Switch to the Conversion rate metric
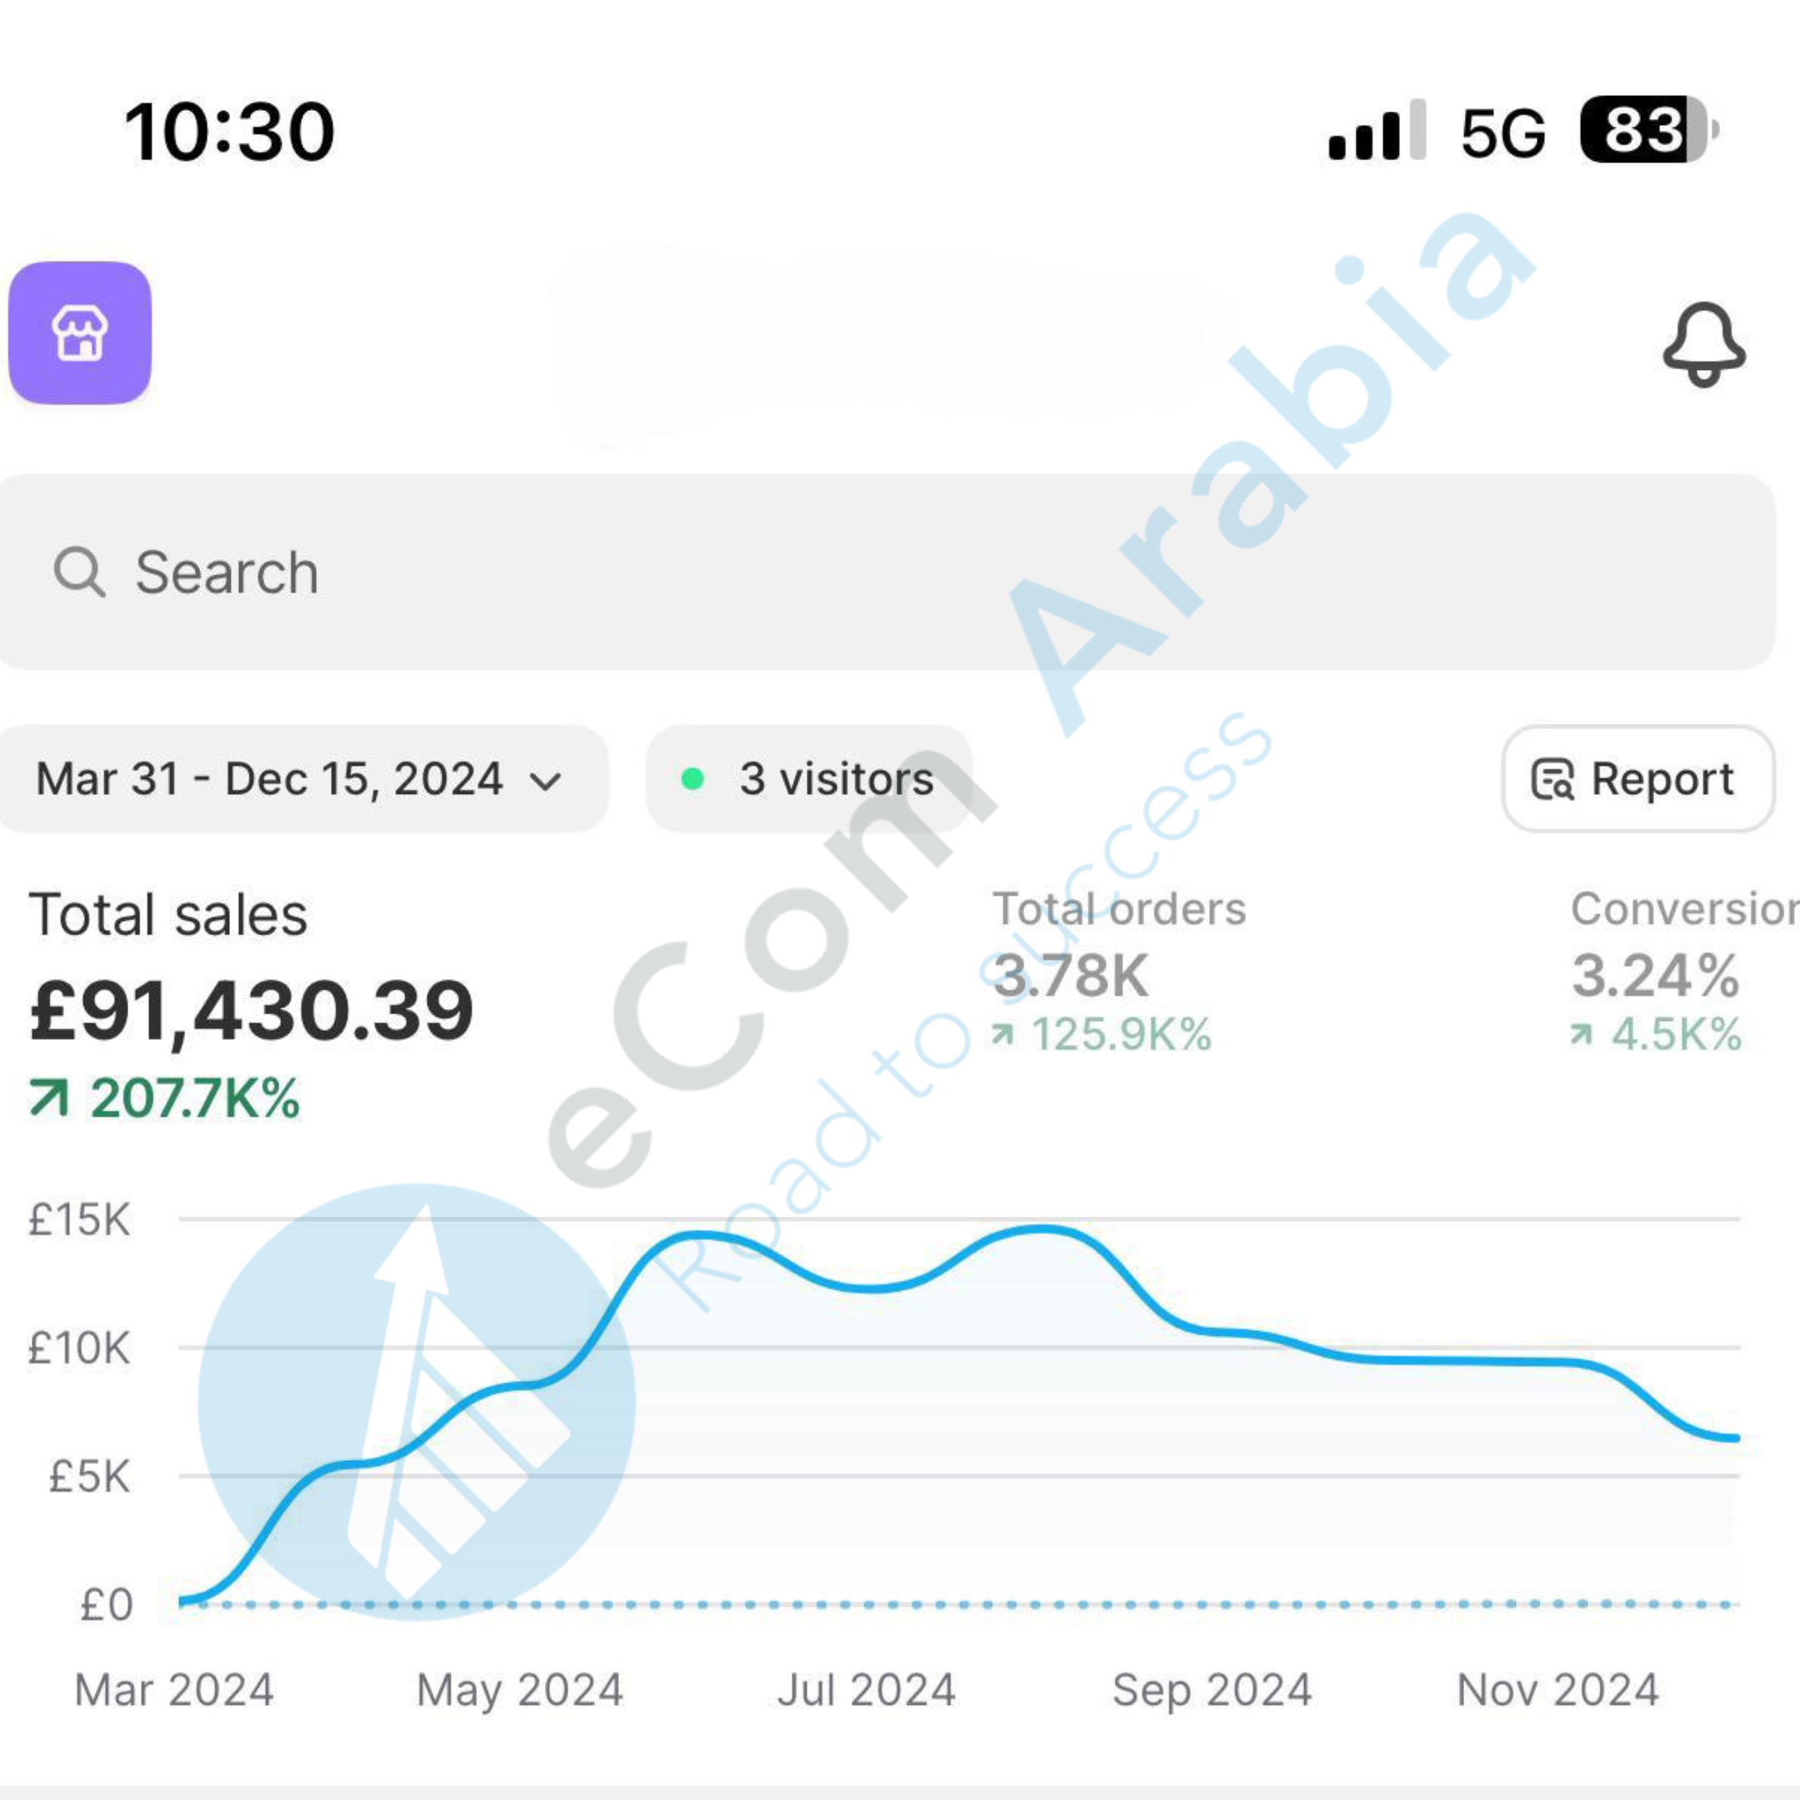Image resolution: width=1800 pixels, height=1800 pixels. (x=1682, y=909)
